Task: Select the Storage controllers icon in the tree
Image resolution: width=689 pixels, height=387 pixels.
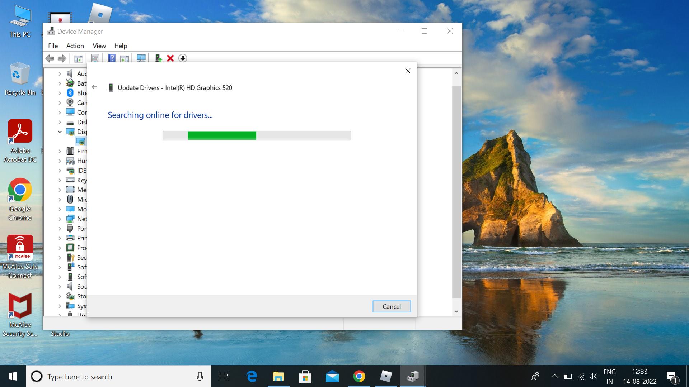Action: tap(70, 296)
